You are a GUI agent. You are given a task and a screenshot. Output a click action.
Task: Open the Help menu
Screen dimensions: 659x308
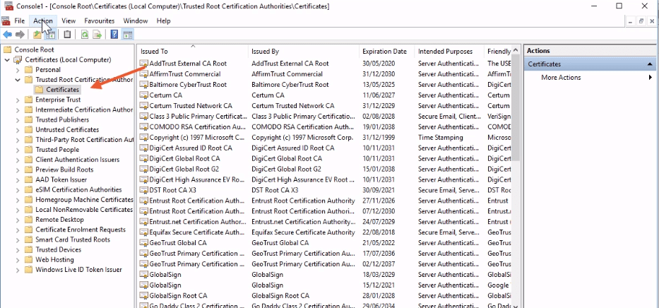coord(163,20)
